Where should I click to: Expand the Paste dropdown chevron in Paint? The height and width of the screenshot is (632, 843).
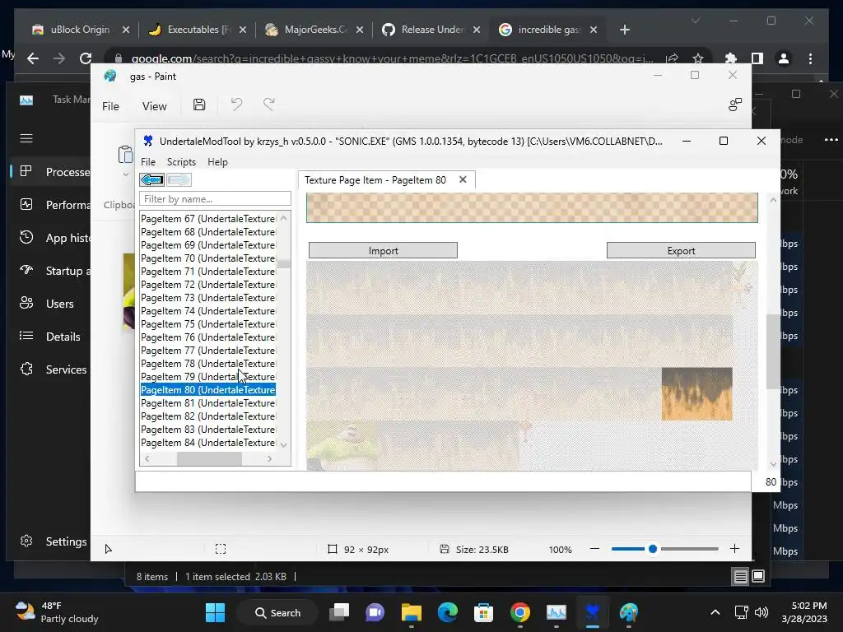coord(126,174)
